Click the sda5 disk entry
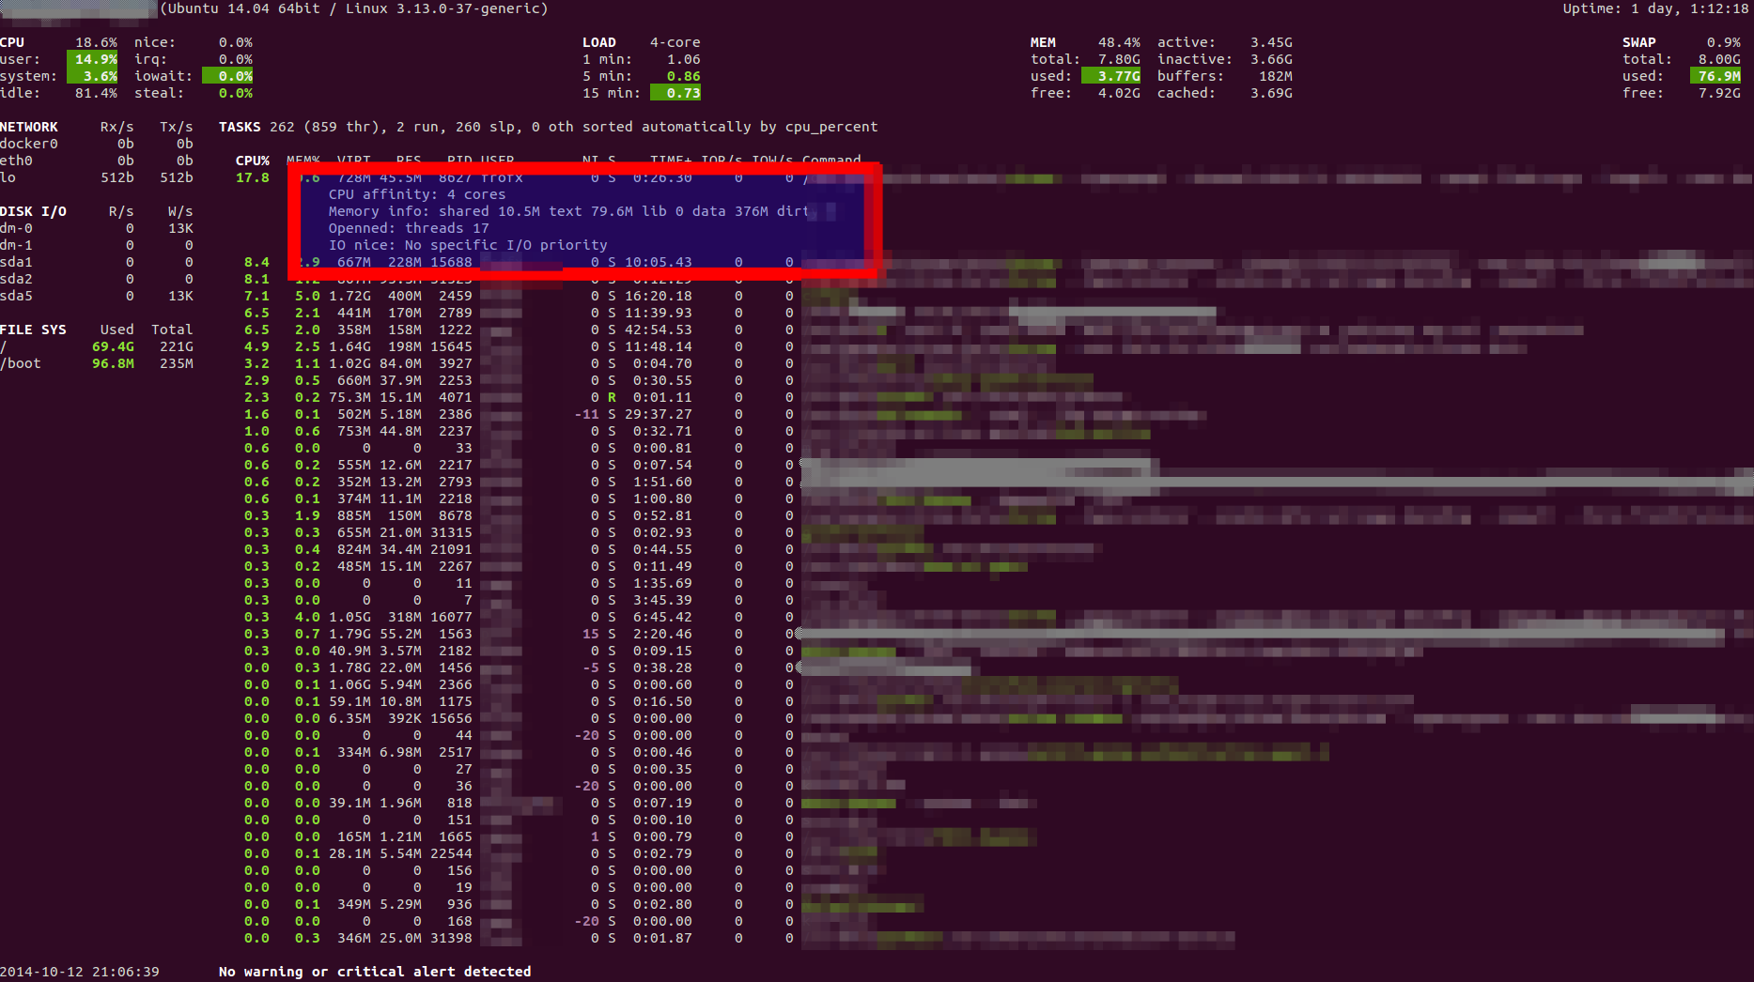This screenshot has width=1754, height=982. tap(16, 296)
